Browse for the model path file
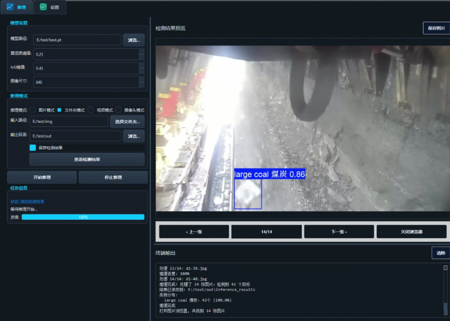This screenshot has width=450, height=321. tap(134, 40)
